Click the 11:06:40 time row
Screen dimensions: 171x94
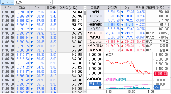[42, 88]
